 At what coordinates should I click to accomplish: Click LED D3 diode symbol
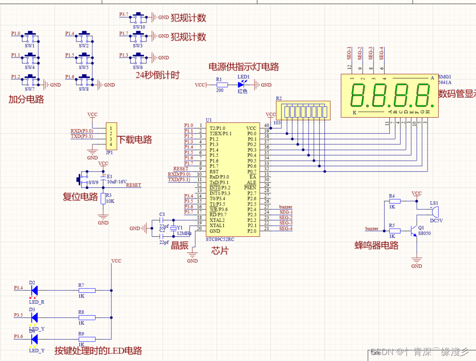point(34,318)
